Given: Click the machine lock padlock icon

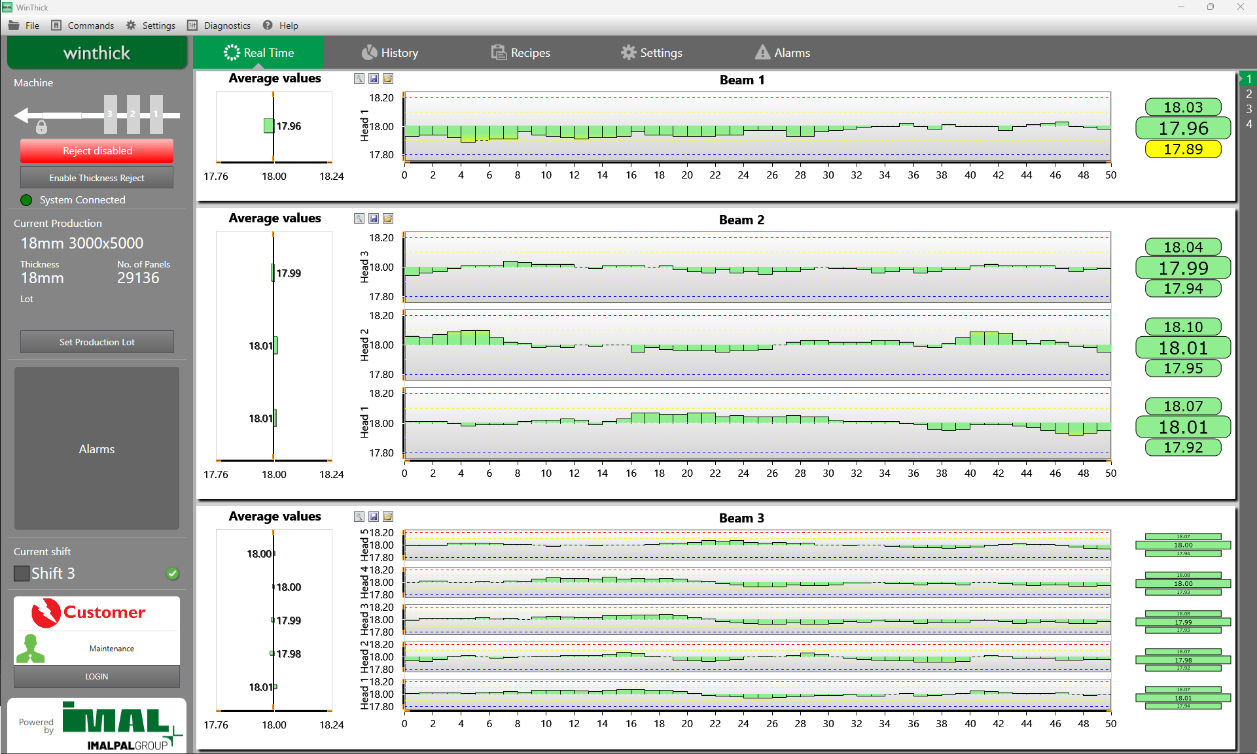Looking at the screenshot, I should 41,127.
